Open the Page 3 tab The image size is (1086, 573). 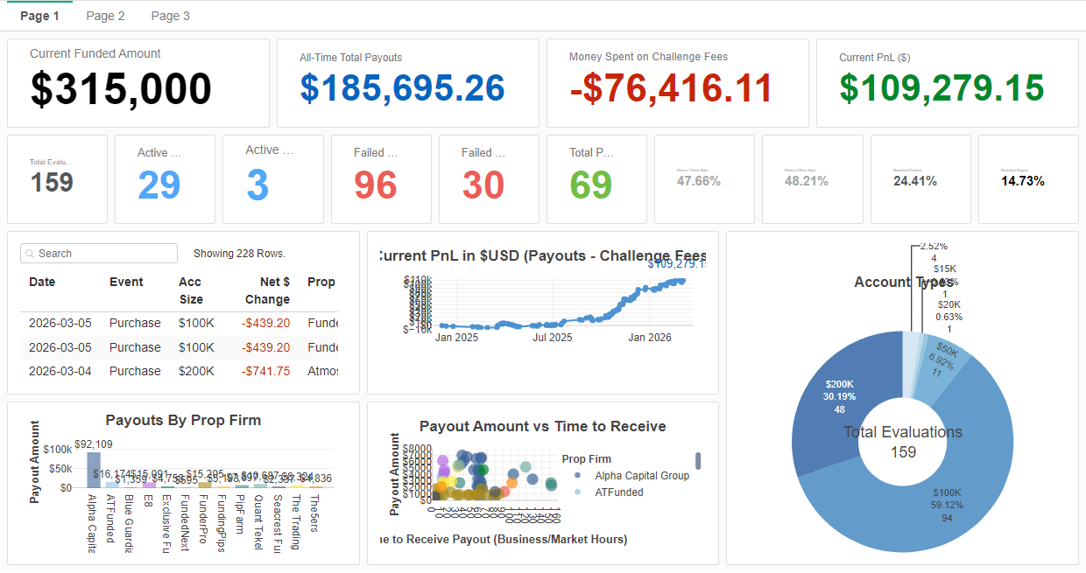(x=170, y=16)
